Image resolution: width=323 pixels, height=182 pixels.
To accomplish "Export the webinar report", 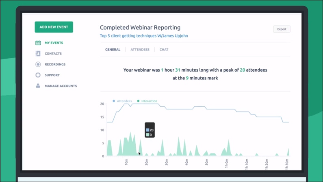I will [282, 29].
